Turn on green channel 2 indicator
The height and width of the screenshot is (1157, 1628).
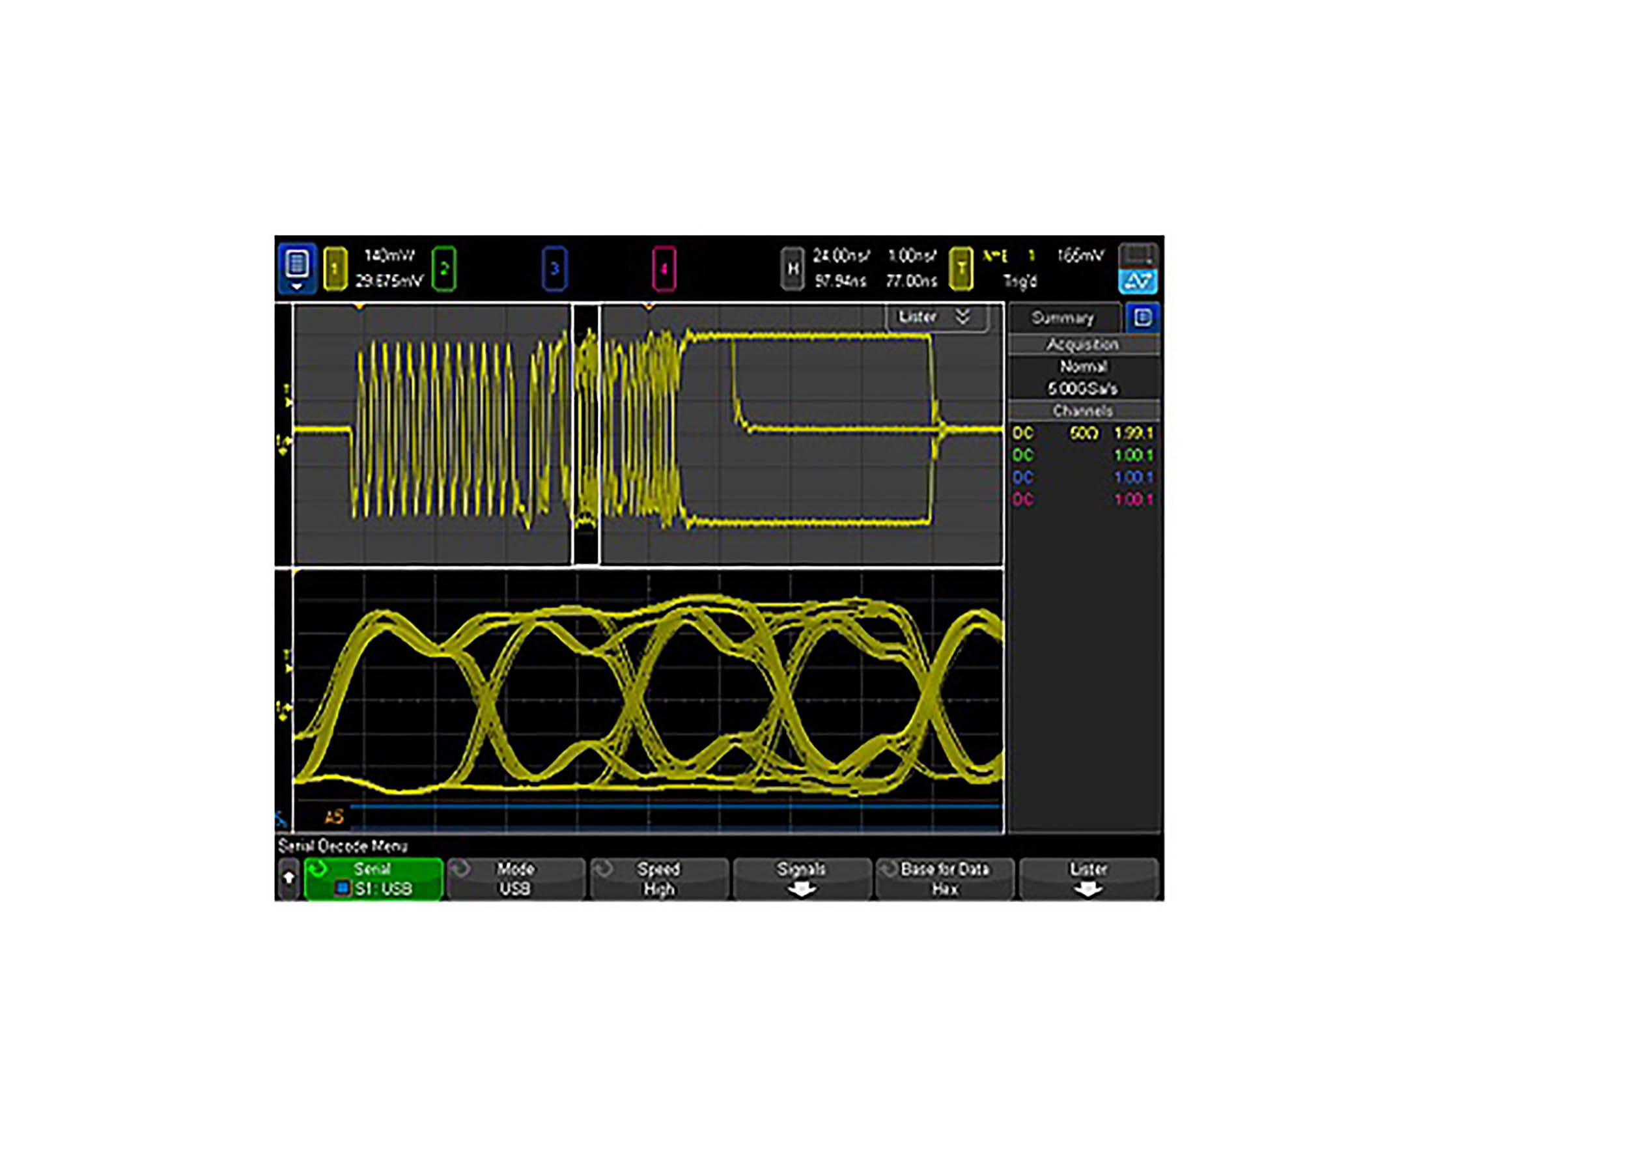(444, 269)
